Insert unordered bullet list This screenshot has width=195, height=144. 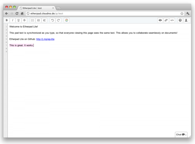[32, 20]
